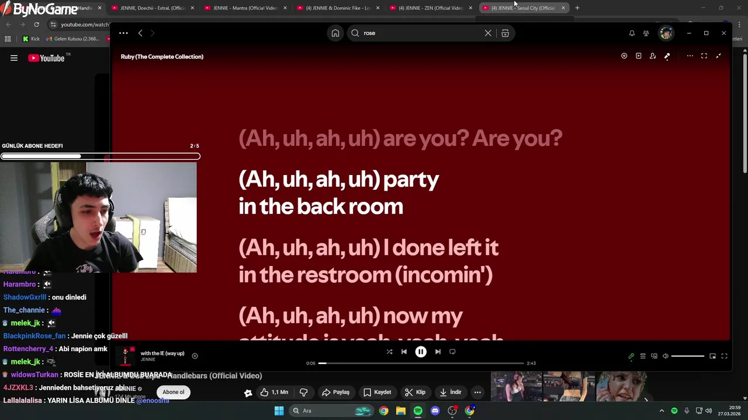The height and width of the screenshot is (420, 748).
Task: Toggle shuffle playback
Action: (389, 352)
